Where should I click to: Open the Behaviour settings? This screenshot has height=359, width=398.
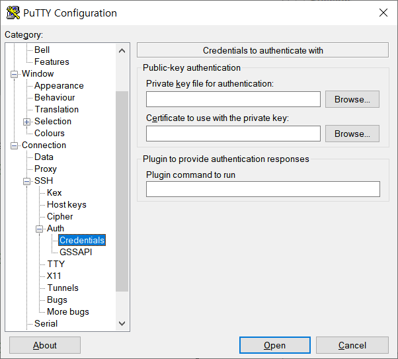pyautogui.click(x=55, y=97)
